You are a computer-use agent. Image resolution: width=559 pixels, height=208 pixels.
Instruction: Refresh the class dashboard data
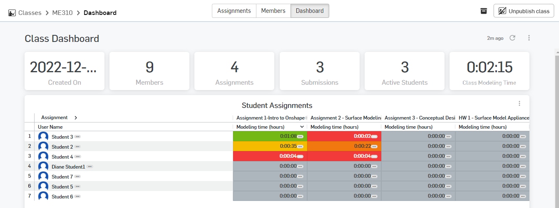coord(512,38)
